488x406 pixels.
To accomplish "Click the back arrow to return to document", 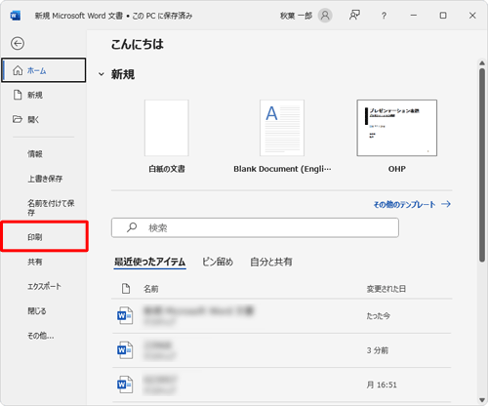I will coord(18,43).
